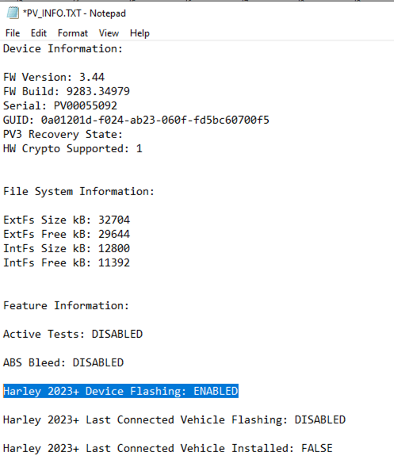Click the IntFs Free kB: 11392 line
The width and height of the screenshot is (394, 456).
click(67, 263)
